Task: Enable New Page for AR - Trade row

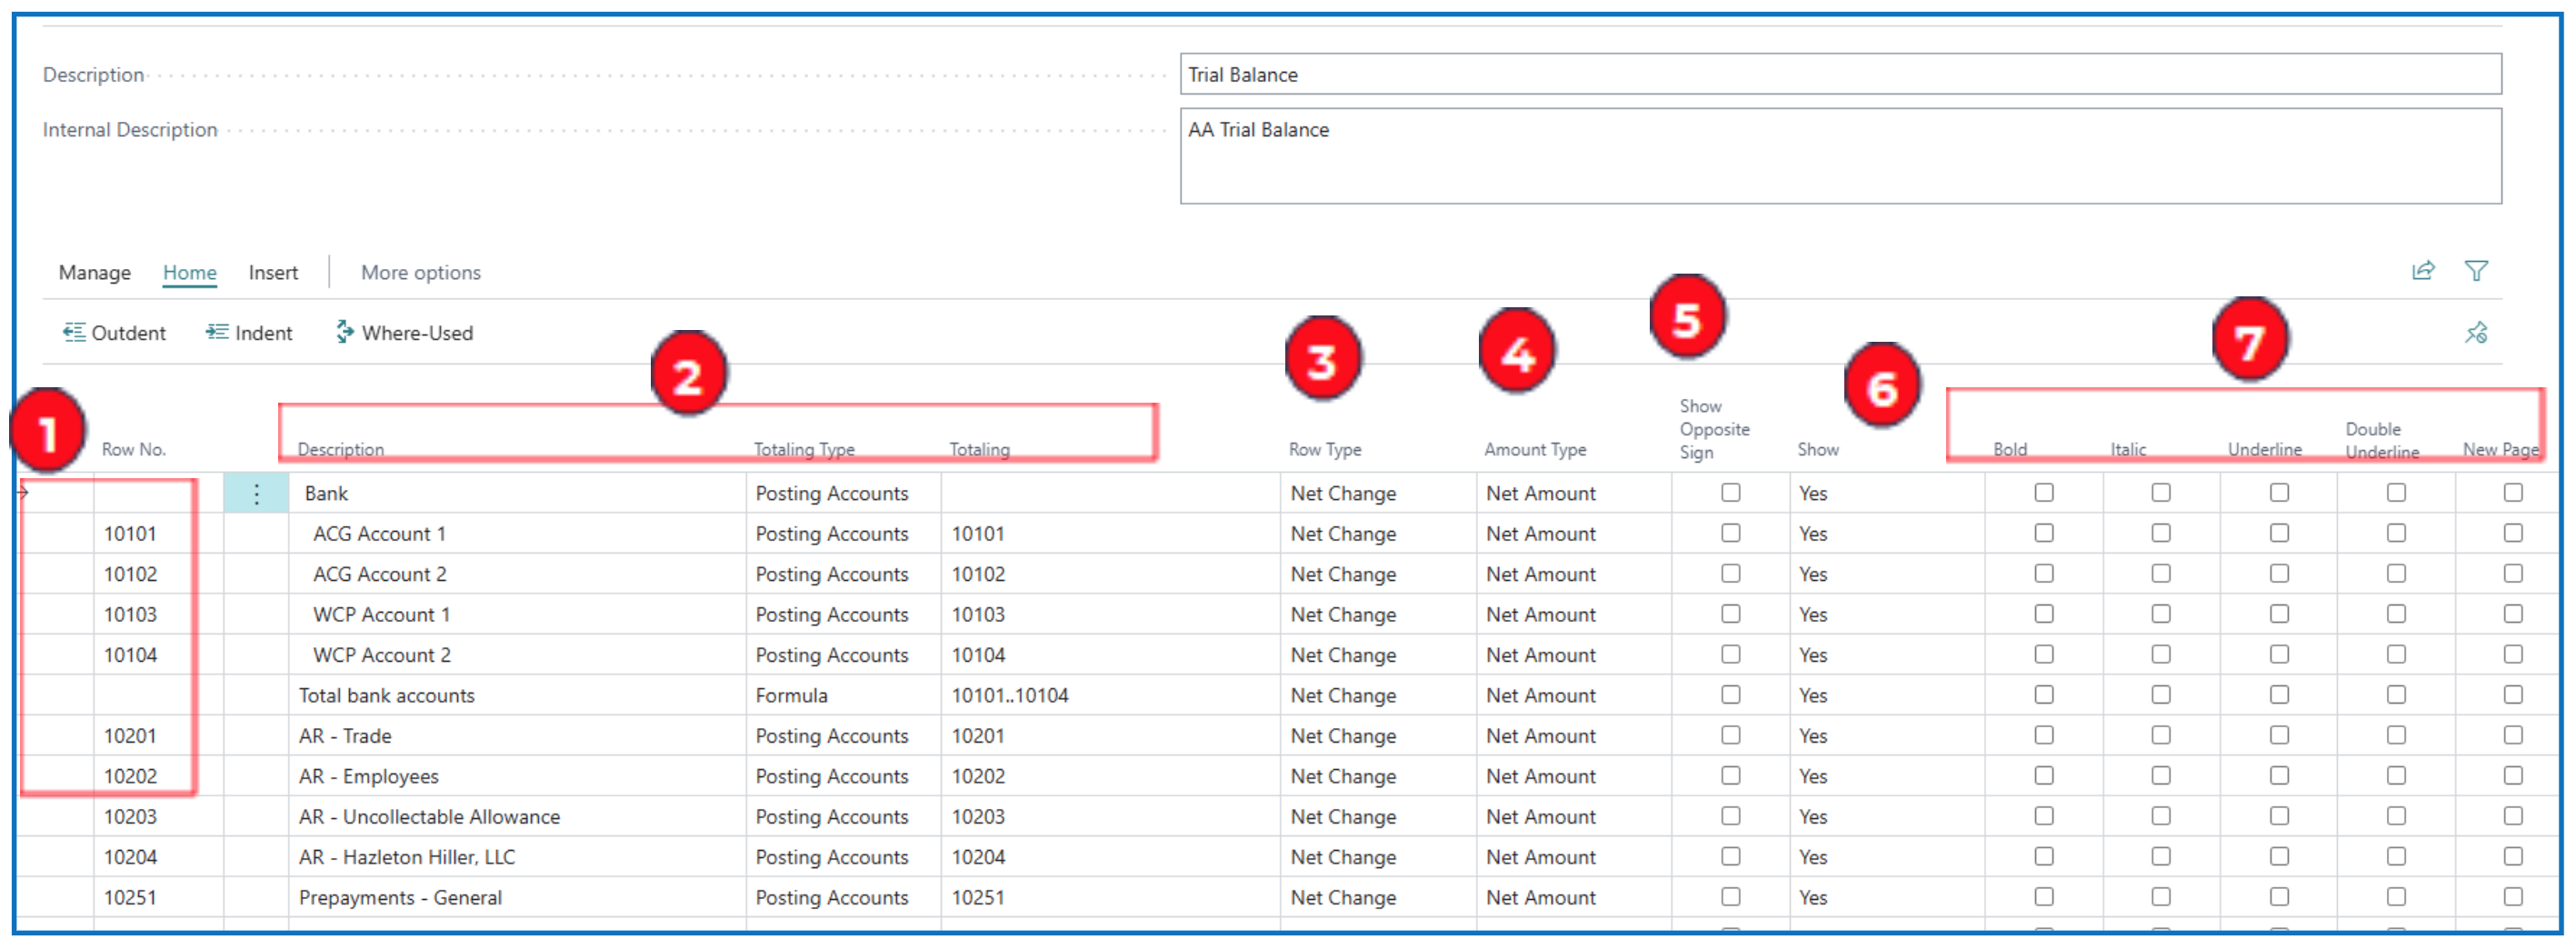Action: click(x=2512, y=736)
